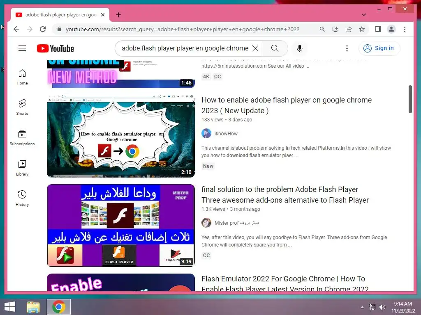Open History in the sidebar
The height and width of the screenshot is (315, 421).
(x=22, y=198)
